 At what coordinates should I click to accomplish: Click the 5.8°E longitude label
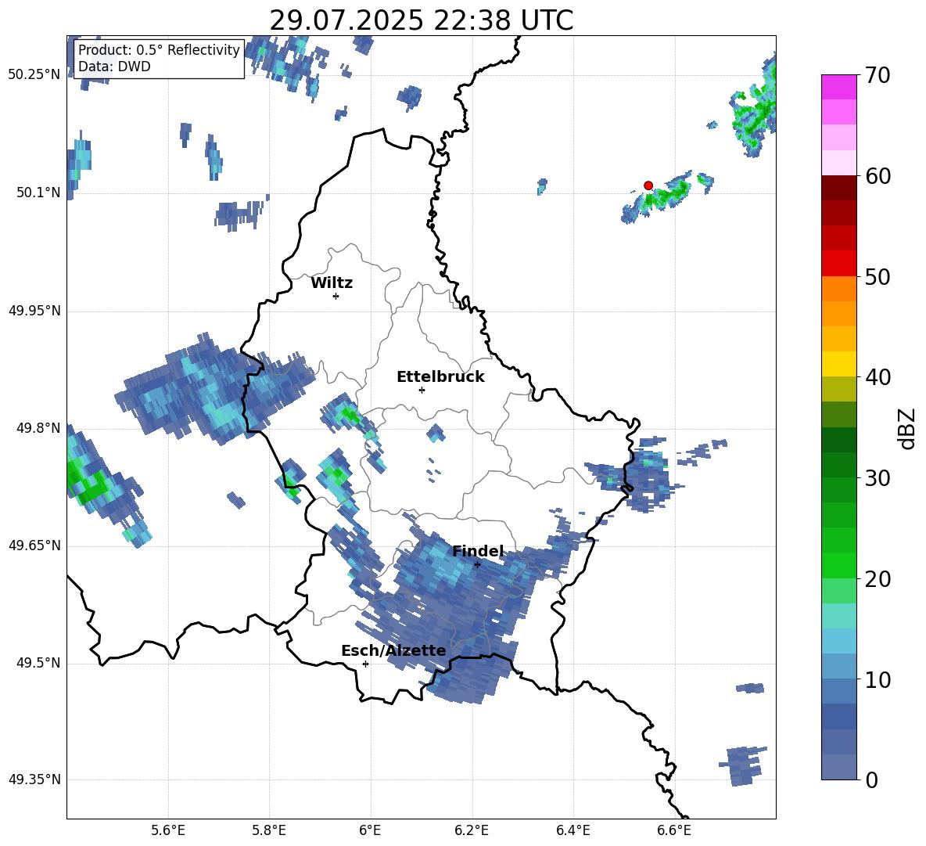pyautogui.click(x=269, y=830)
